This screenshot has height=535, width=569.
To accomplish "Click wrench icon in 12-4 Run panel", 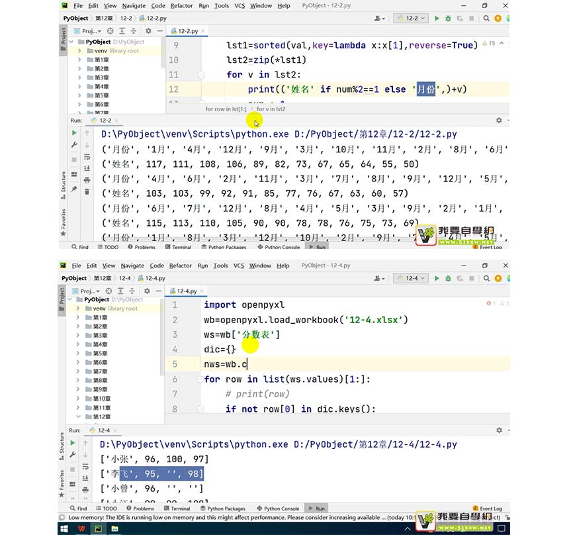I will [x=73, y=454].
